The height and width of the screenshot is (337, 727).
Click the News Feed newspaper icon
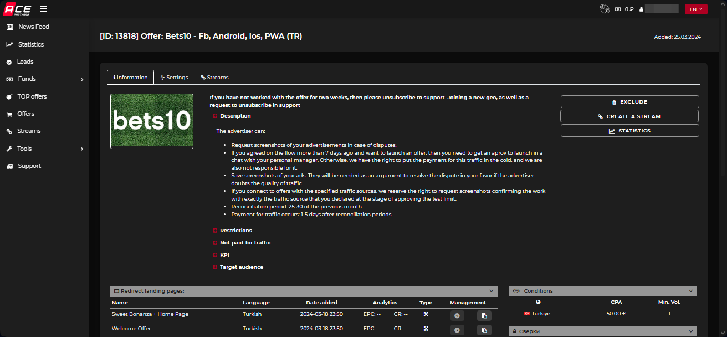coord(9,27)
